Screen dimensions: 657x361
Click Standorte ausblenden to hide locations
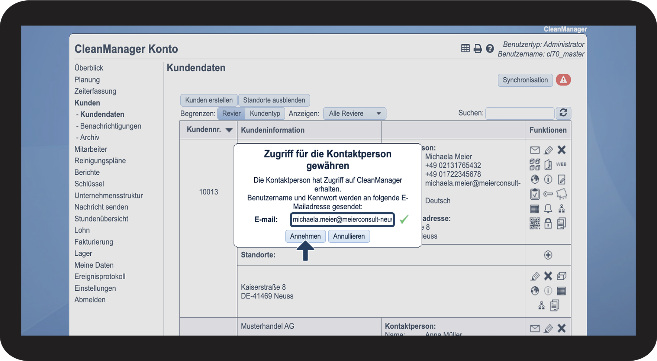[x=274, y=100]
